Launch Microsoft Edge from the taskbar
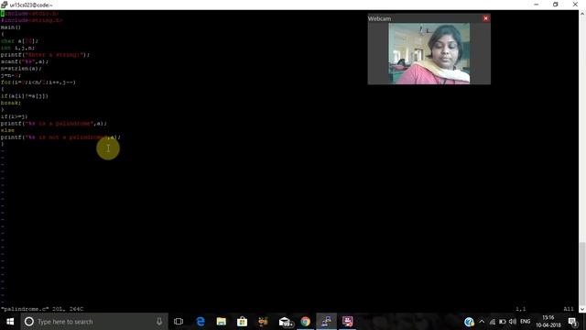The image size is (586, 330). [201, 322]
